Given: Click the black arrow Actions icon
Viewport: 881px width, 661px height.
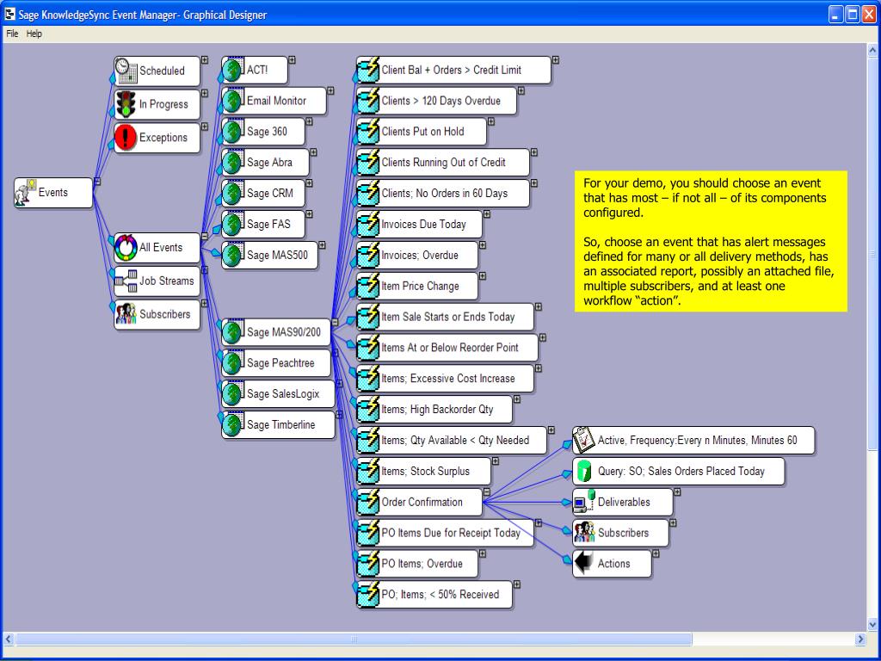Looking at the screenshot, I should click(584, 564).
